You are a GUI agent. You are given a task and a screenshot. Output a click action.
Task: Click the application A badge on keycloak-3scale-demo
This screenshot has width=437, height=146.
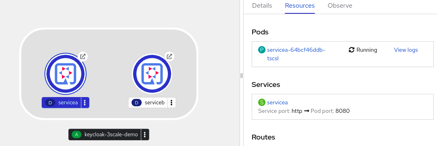click(x=76, y=135)
